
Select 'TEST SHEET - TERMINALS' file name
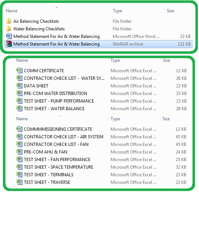click(49, 175)
